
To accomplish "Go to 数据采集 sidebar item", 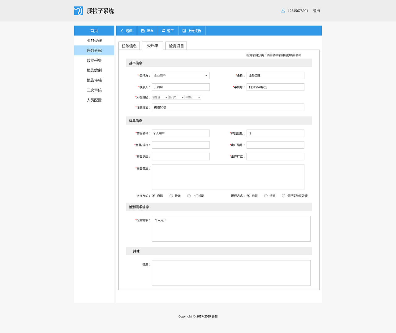I will tap(94, 60).
